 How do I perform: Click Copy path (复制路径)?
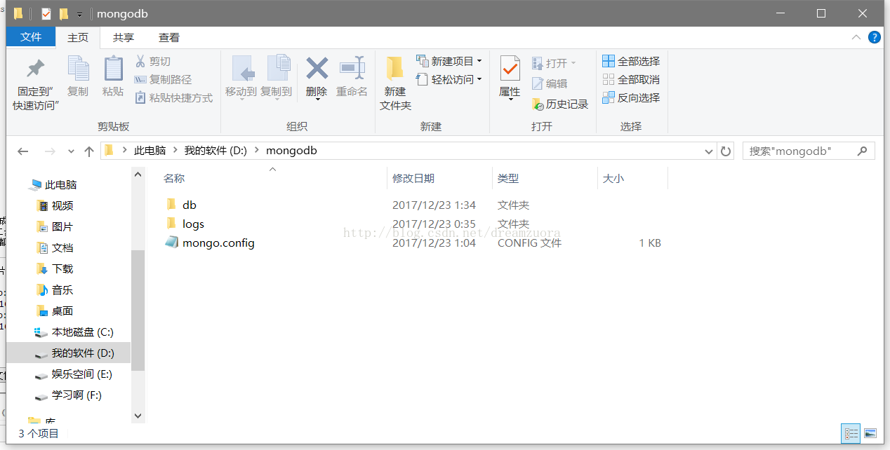coord(163,80)
